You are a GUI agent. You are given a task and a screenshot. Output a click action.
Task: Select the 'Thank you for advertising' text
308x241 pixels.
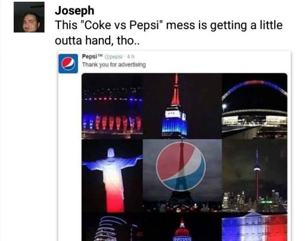(x=114, y=64)
